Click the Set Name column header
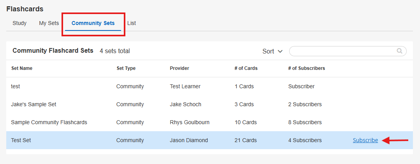 [22, 68]
